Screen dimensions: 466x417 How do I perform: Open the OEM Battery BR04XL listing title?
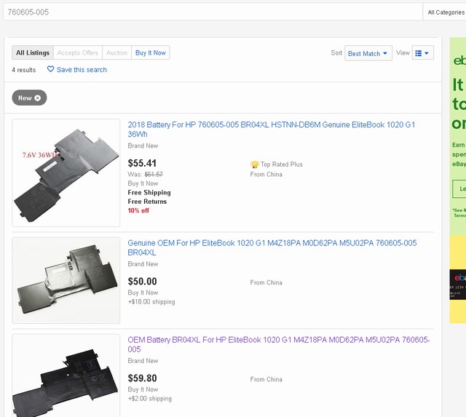pos(278,344)
